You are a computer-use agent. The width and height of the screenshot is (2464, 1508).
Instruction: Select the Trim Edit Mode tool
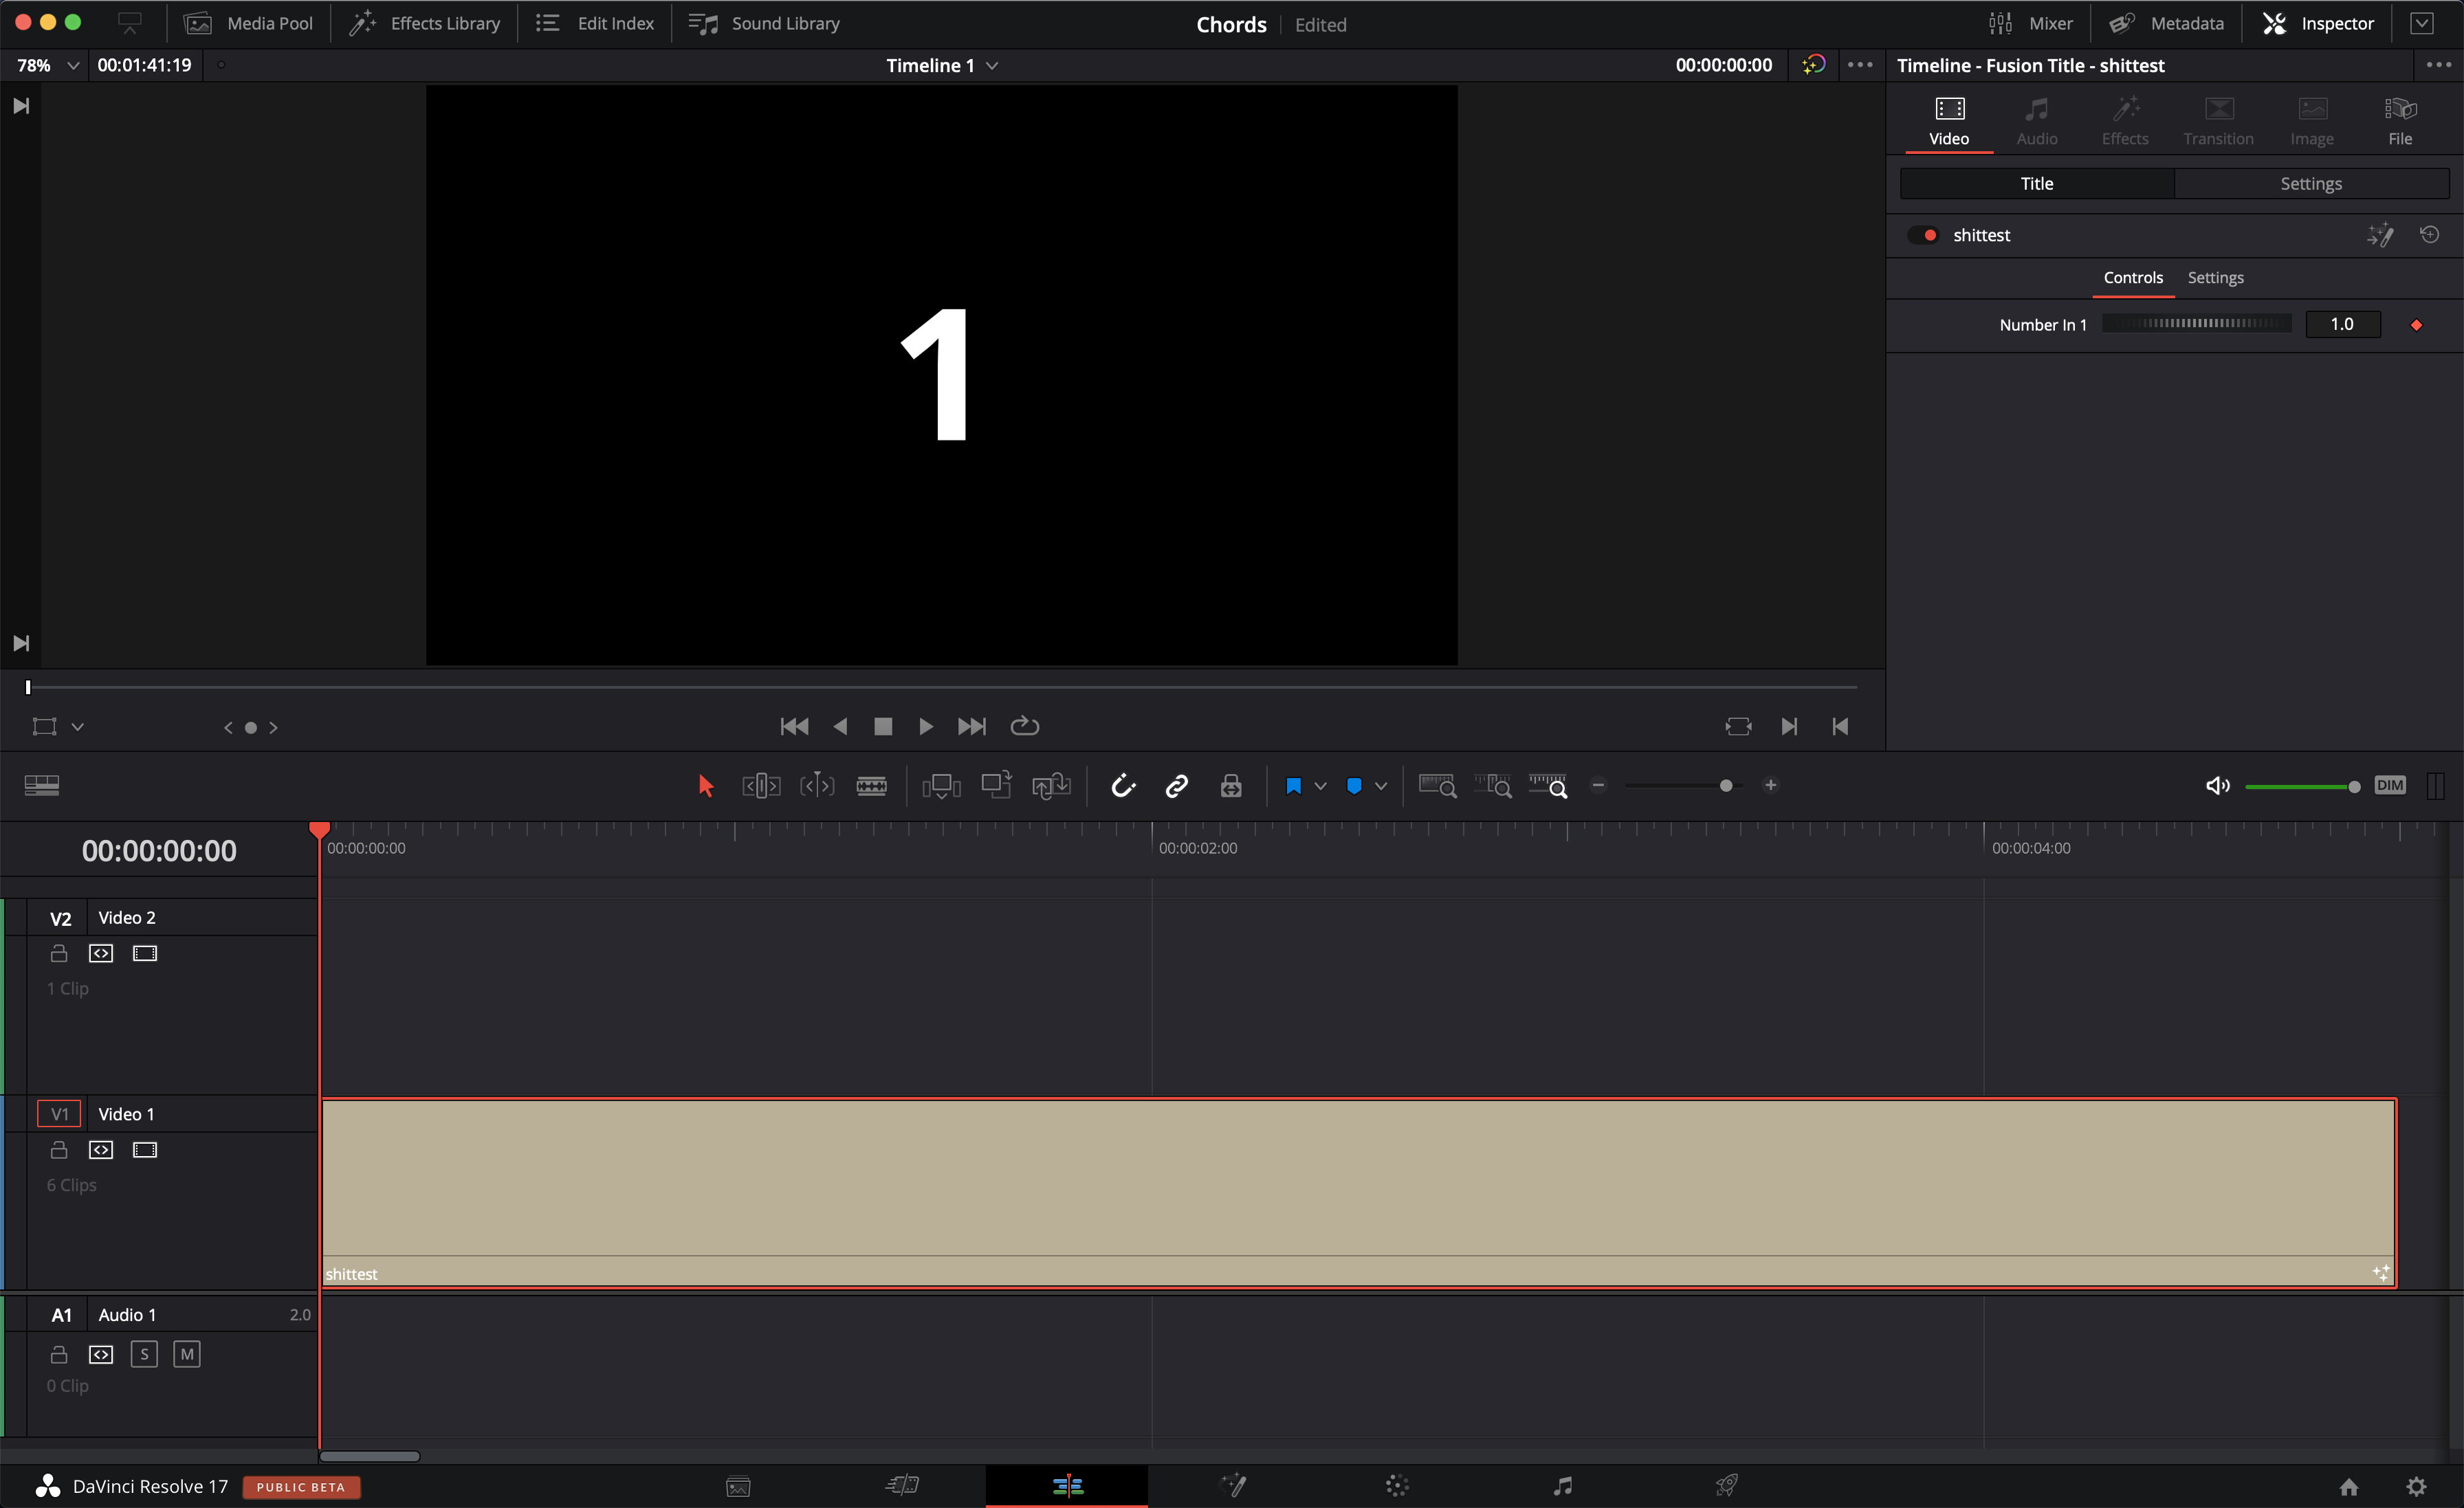[761, 786]
